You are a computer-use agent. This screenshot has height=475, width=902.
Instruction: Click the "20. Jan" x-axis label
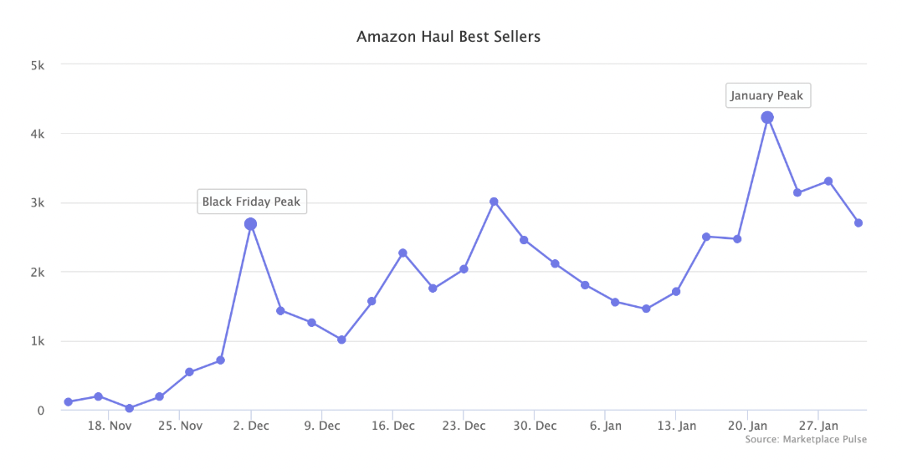tap(747, 426)
